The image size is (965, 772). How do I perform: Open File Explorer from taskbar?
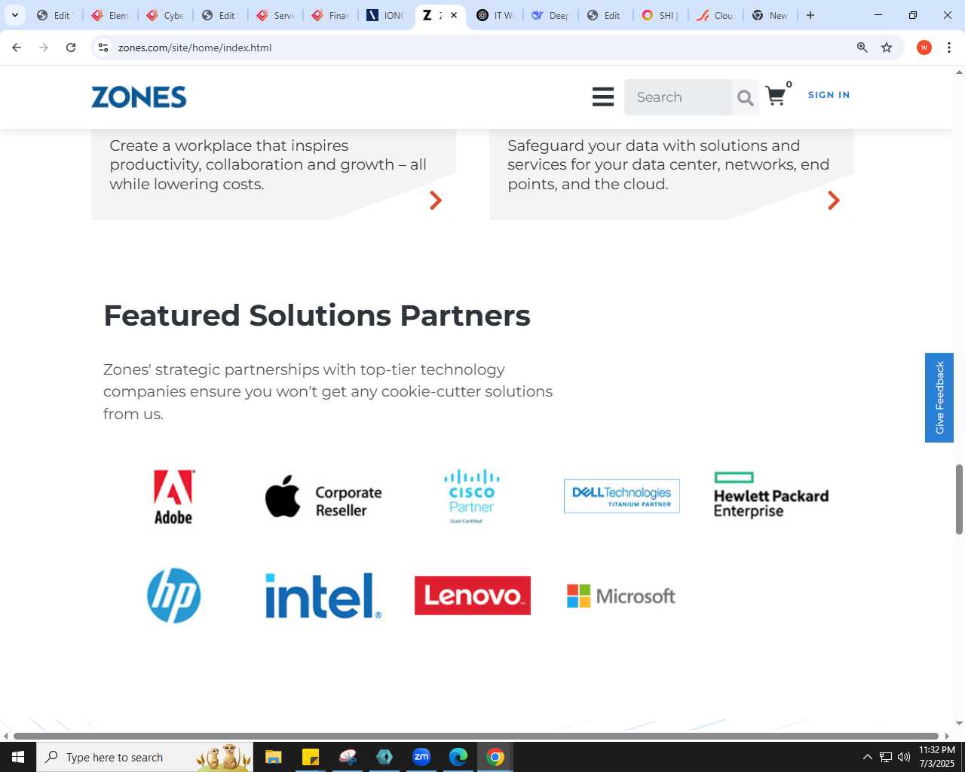coord(274,757)
